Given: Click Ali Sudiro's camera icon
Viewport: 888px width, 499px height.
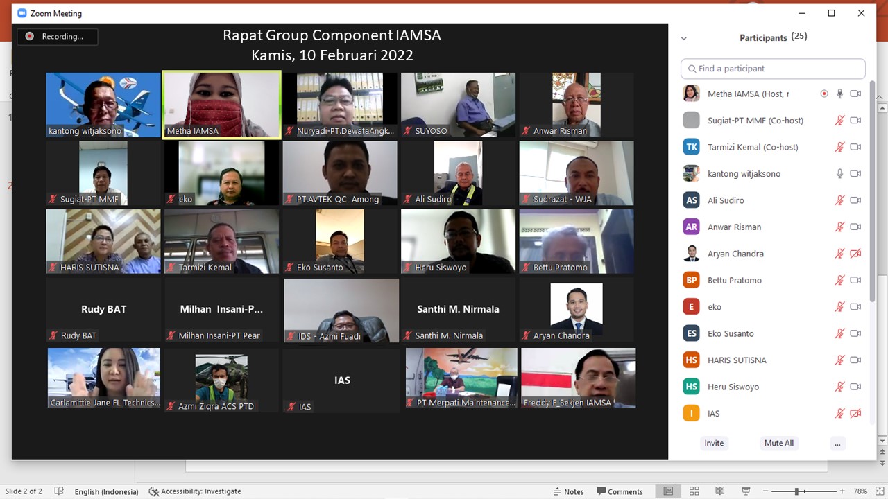Looking at the screenshot, I should click(855, 200).
